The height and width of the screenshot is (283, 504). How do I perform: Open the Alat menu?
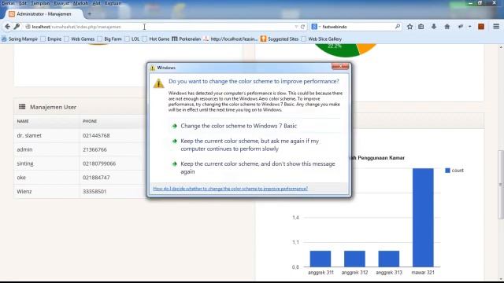96,3
